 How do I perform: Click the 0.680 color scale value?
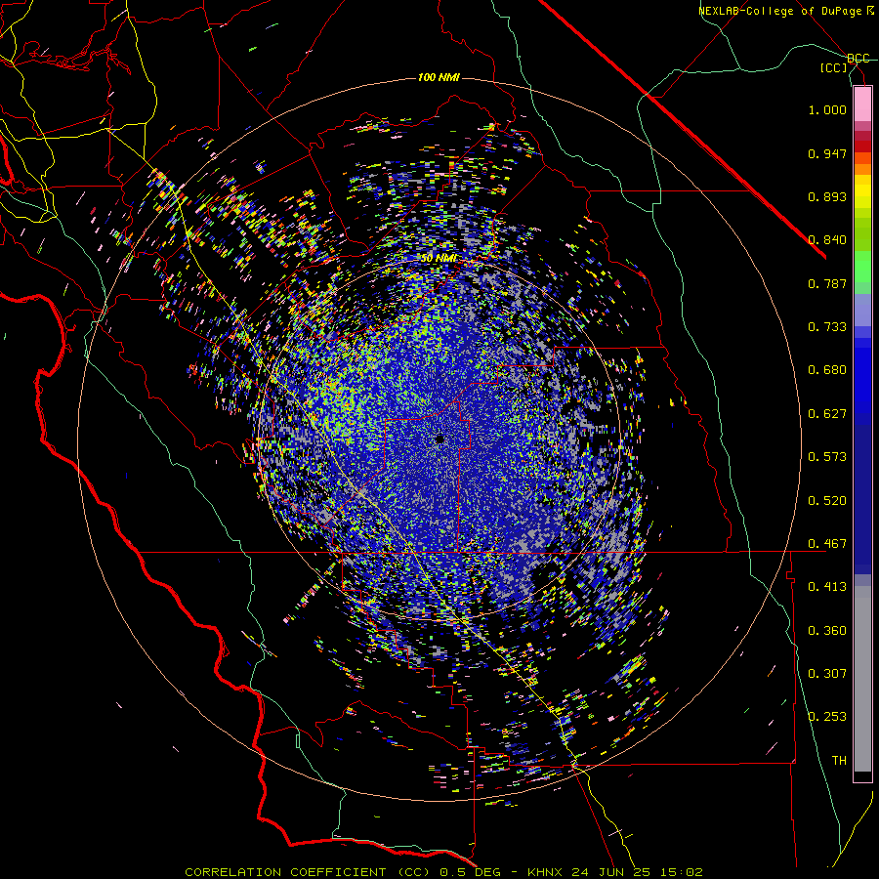(827, 370)
